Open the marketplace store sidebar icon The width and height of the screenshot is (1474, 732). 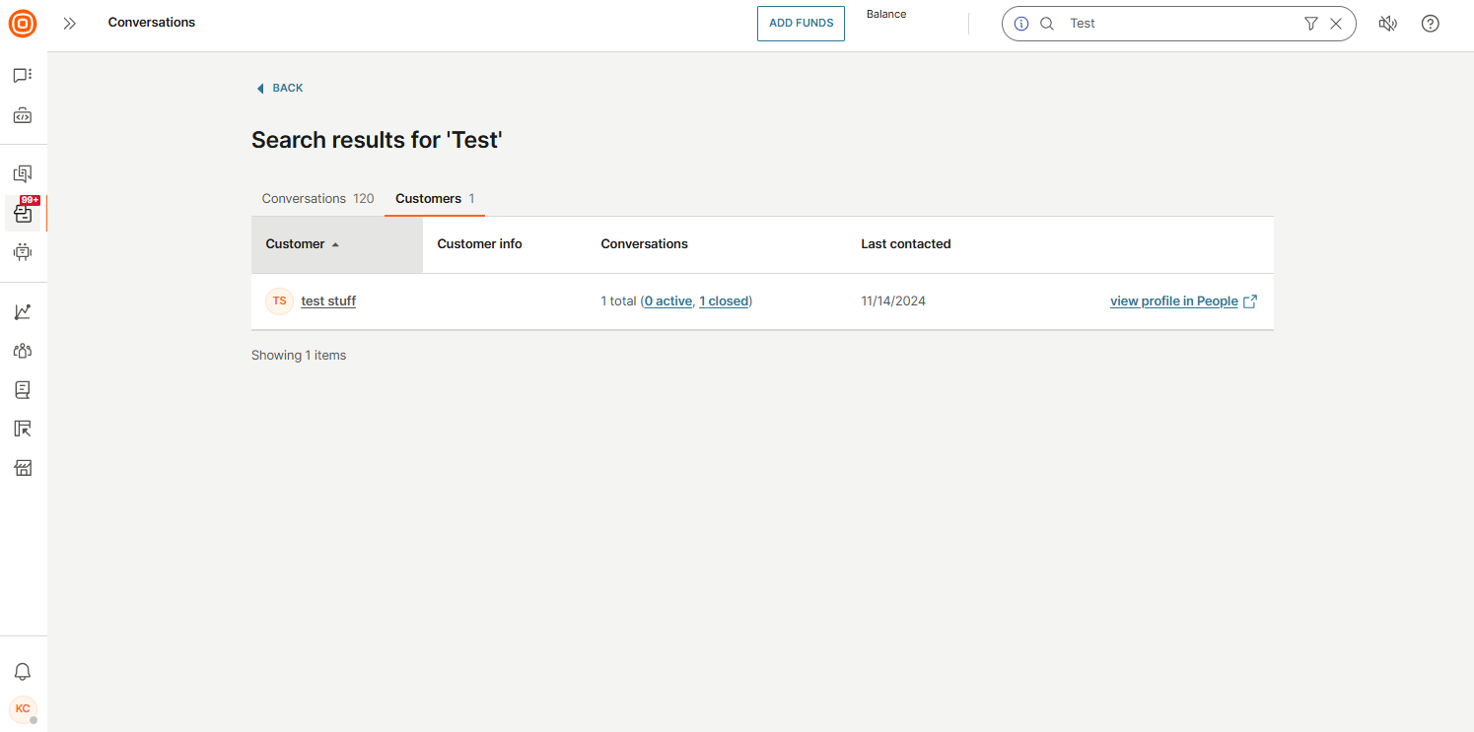click(23, 468)
